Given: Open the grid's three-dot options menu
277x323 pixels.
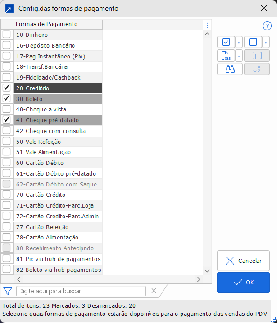Looking at the screenshot, I should (207, 26).
